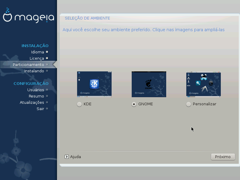Enlarge the KDE desktop preview image

(94, 84)
